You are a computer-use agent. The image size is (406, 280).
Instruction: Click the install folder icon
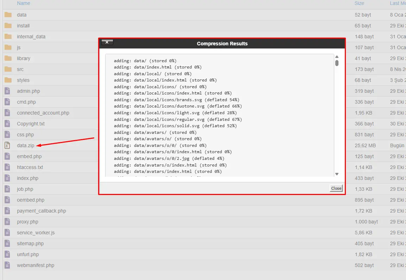pos(8,26)
